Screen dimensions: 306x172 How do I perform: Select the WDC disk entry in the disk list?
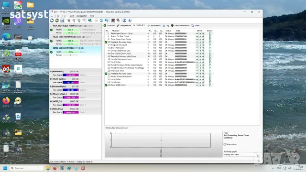pyautogui.click(x=76, y=29)
